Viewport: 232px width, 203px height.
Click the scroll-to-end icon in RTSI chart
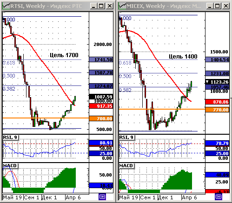point(102,197)
